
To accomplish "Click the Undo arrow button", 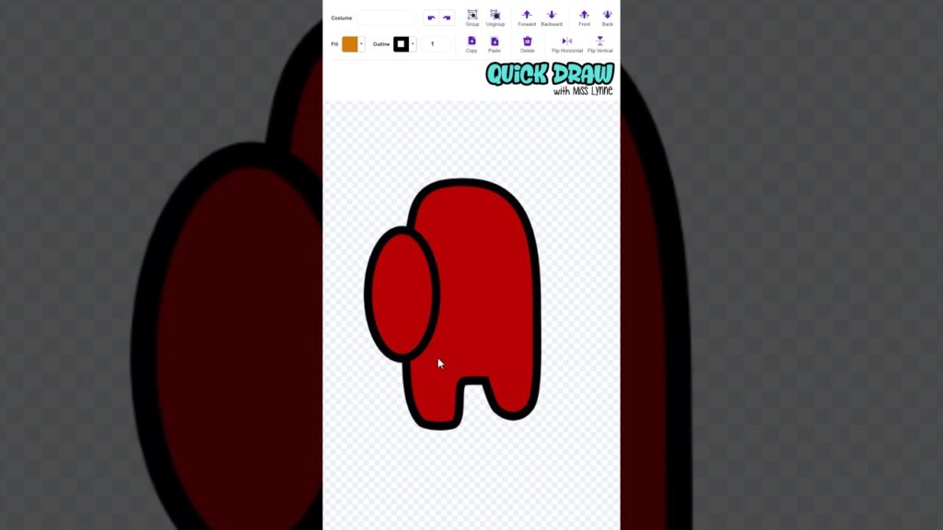I will click(x=431, y=17).
